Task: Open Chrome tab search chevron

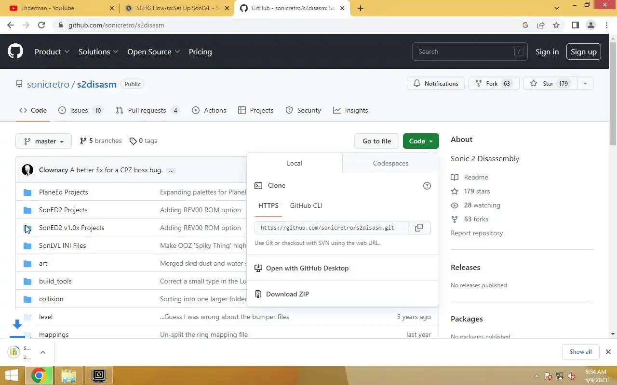Action: pos(557,8)
